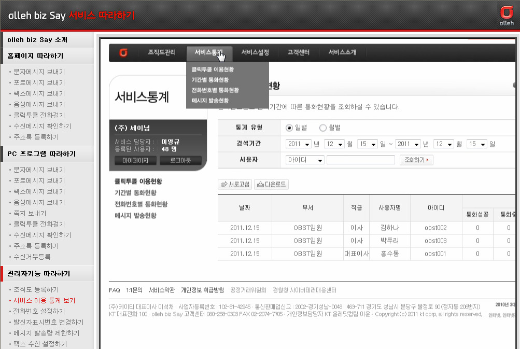The width and height of the screenshot is (520, 349).
Task: Open the 서비스소개 menu
Action: [342, 52]
